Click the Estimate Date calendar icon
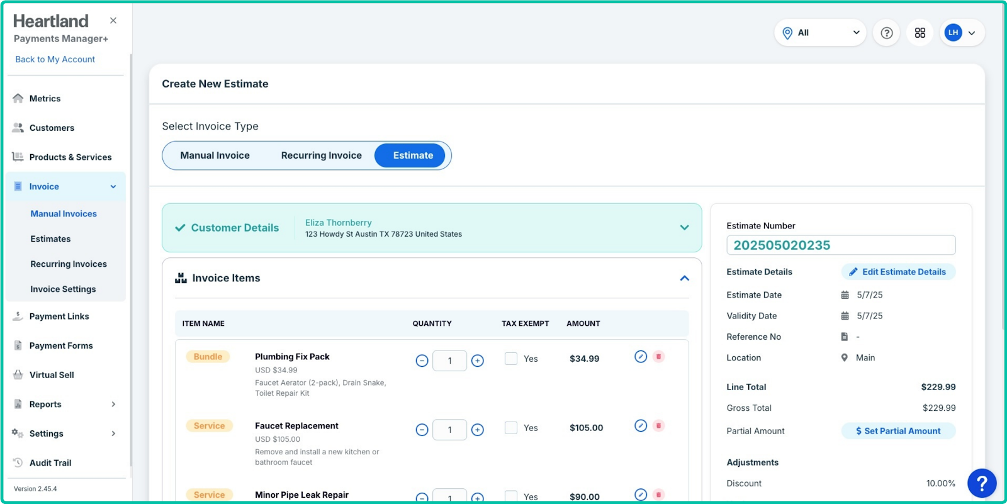The height and width of the screenshot is (504, 1007). coord(845,295)
